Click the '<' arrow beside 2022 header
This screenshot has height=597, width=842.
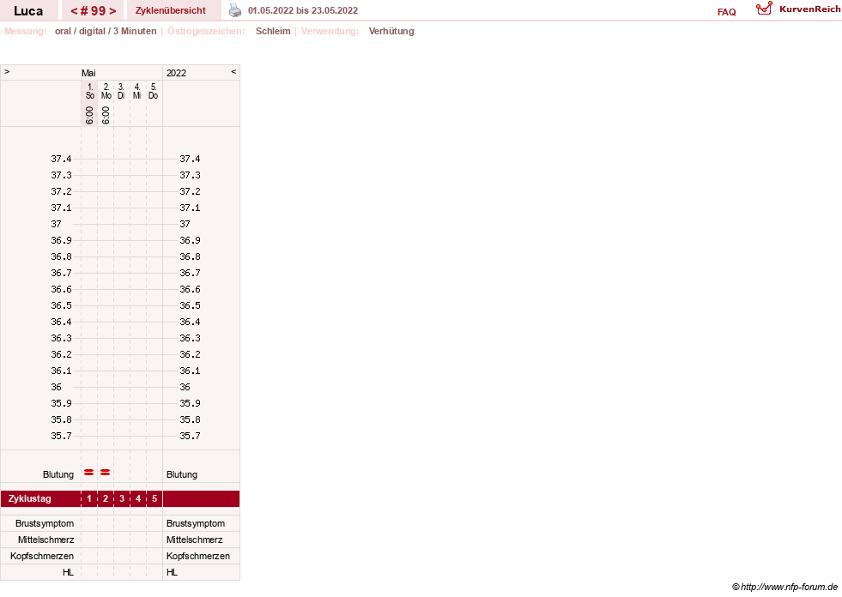point(233,71)
